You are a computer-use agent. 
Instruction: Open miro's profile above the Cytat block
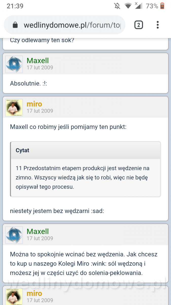pyautogui.click(x=34, y=104)
